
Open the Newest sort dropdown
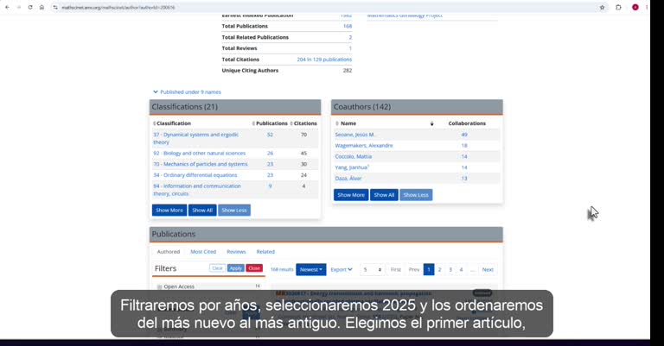(x=311, y=269)
